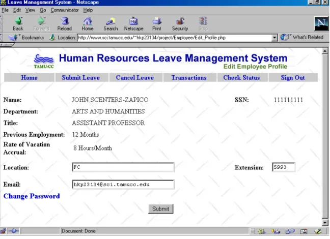The height and width of the screenshot is (239, 330).
Task: Open the Communicator menu
Action: (65, 10)
